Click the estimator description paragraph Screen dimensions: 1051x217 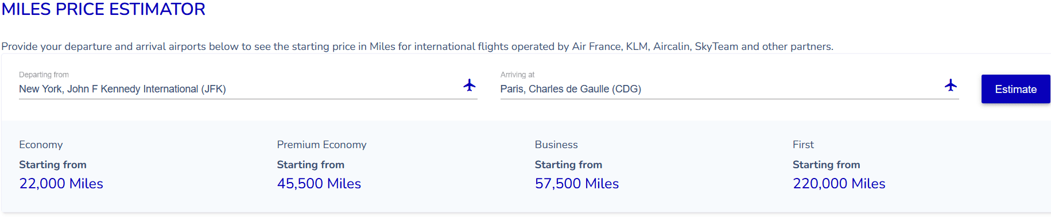pos(417,46)
